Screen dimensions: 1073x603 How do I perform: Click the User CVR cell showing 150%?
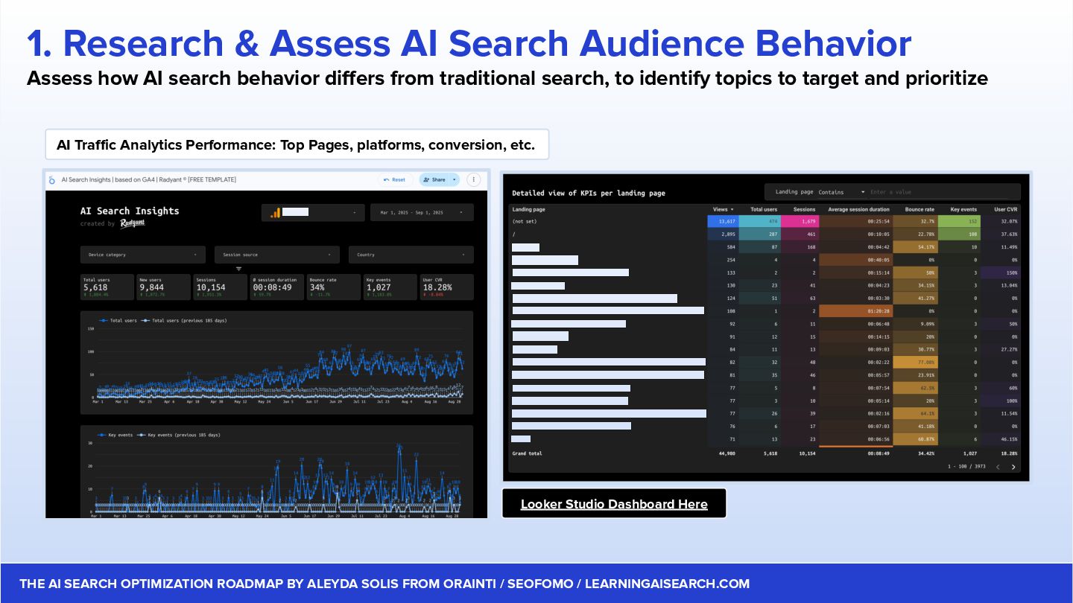point(1001,272)
